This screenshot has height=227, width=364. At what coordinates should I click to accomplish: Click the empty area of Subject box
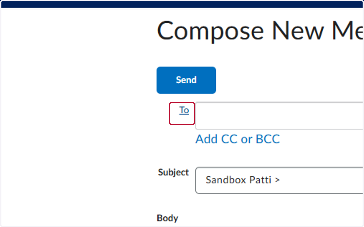click(x=322, y=180)
